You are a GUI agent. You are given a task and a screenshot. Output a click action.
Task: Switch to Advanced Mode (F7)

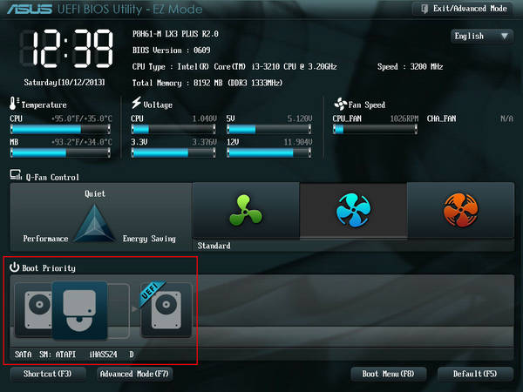pyautogui.click(x=134, y=374)
